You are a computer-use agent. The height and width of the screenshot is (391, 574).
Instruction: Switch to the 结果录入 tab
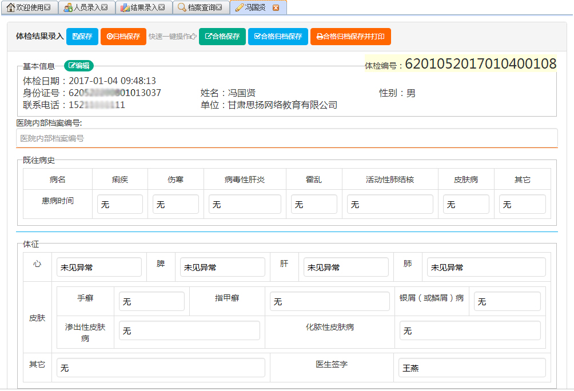click(143, 7)
